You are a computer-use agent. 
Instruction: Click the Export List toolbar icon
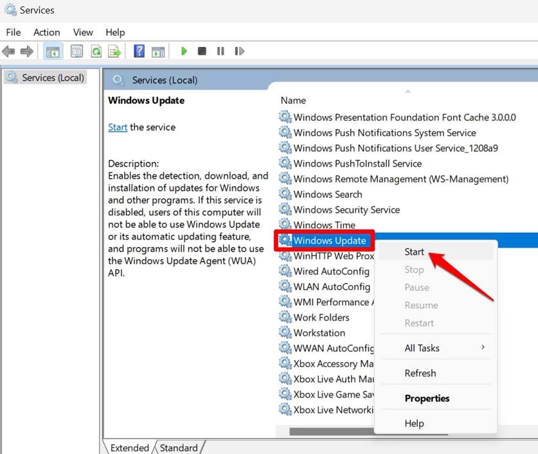(114, 51)
